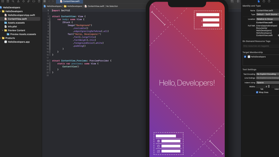Click the HelloDevelopers.app product icon
This screenshot has width=279, height=157.
point(6,42)
